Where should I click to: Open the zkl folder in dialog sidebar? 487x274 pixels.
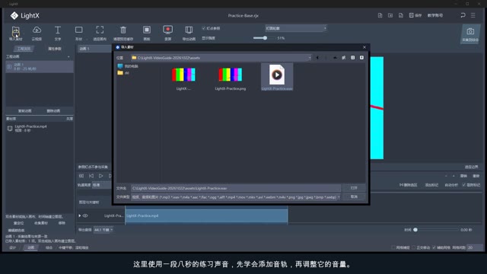(123, 73)
